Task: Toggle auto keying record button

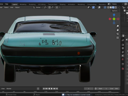Action: pos(38,89)
